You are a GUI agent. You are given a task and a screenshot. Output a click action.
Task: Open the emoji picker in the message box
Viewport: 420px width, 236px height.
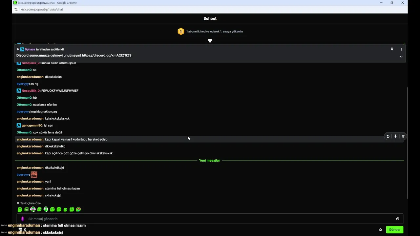pyautogui.click(x=398, y=219)
